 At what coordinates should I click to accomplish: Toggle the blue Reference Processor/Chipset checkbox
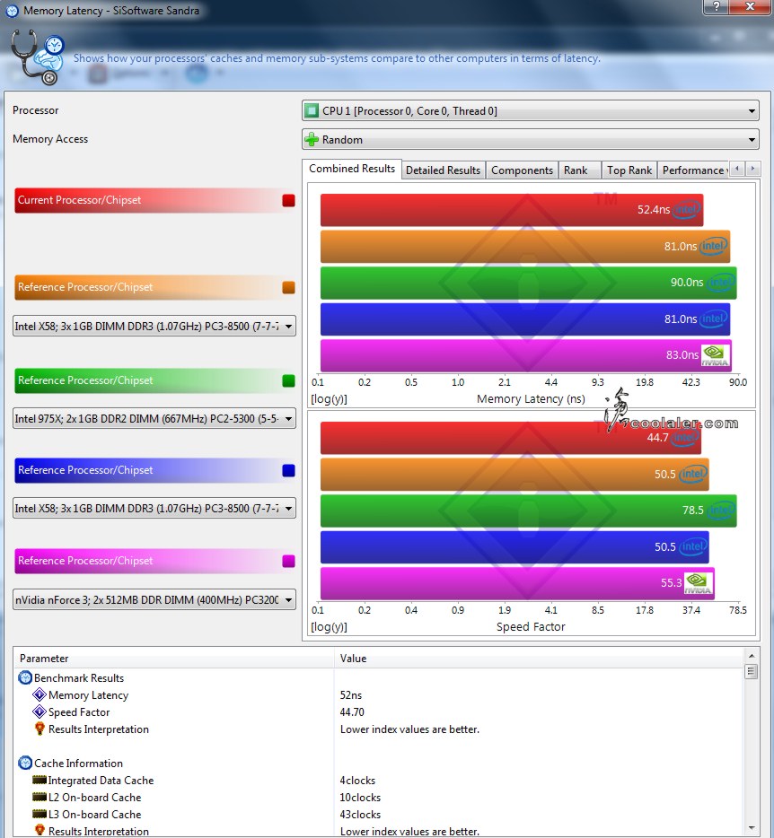click(288, 470)
